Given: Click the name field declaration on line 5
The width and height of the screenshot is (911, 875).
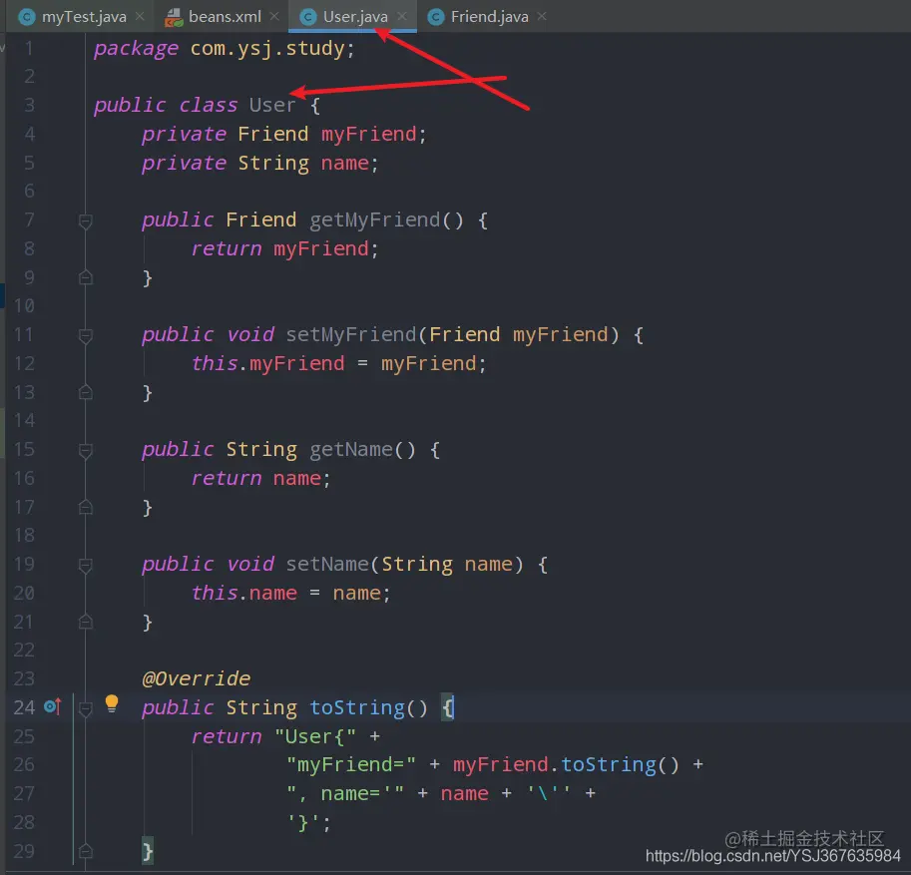Looking at the screenshot, I should point(344,164).
